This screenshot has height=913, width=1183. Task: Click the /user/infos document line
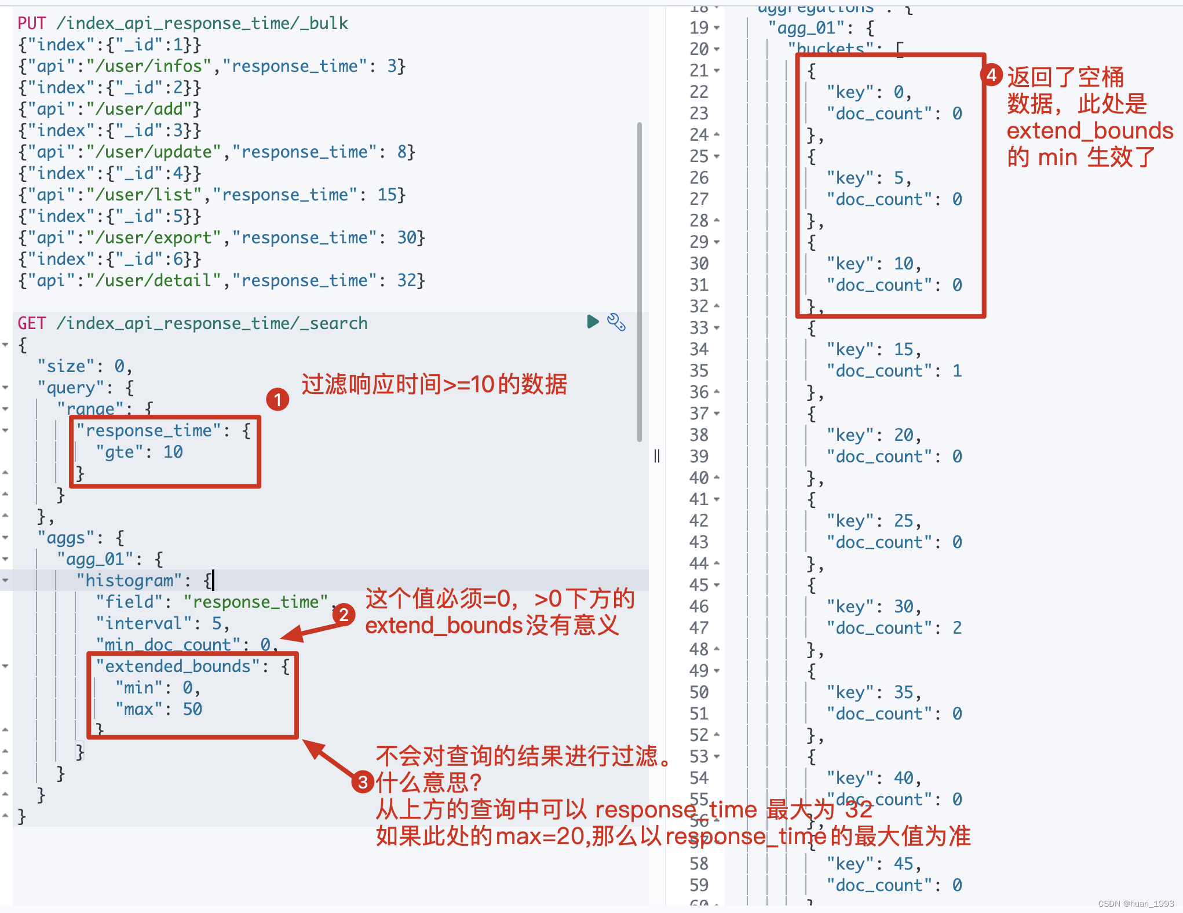click(x=212, y=66)
